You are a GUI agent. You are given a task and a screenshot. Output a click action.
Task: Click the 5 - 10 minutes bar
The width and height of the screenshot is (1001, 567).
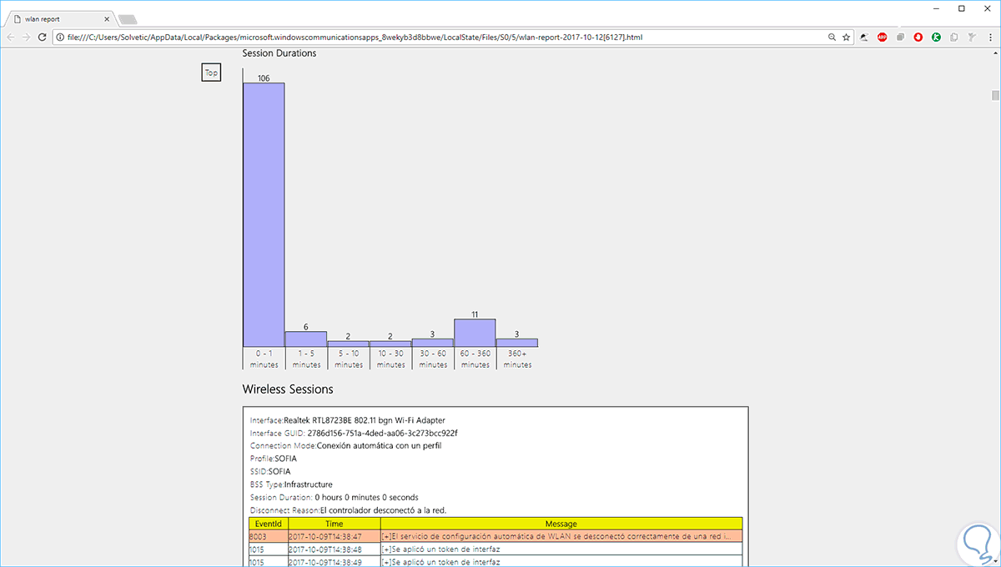point(348,344)
